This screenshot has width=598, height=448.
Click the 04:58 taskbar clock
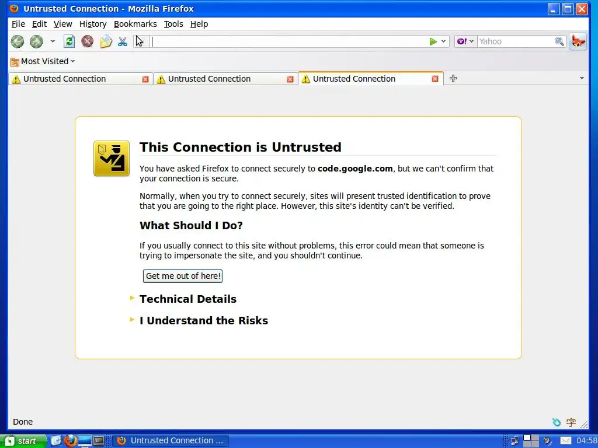tap(586, 441)
